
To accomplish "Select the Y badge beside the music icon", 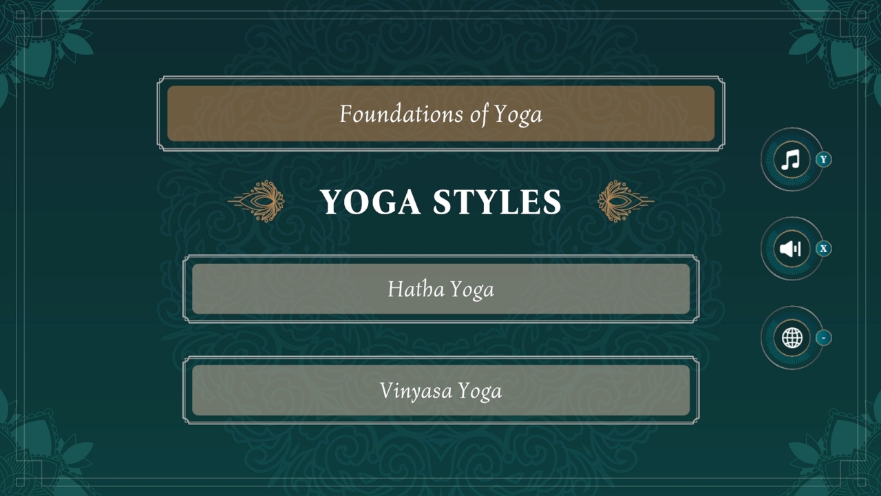I will [823, 159].
